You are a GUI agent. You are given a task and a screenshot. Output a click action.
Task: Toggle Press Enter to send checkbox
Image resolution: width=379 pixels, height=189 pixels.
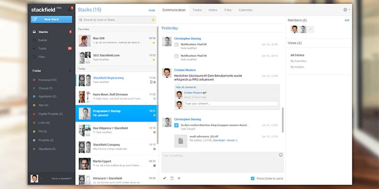tap(252, 178)
